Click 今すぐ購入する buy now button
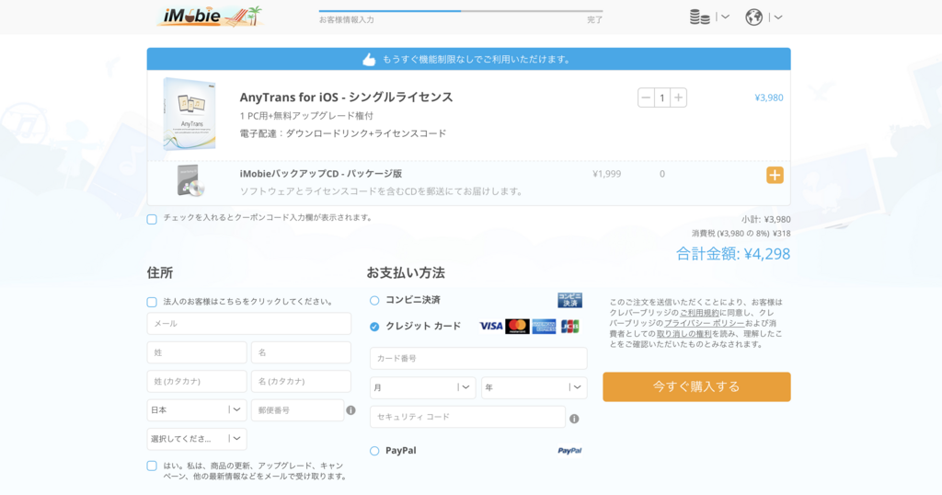 pyautogui.click(x=696, y=386)
